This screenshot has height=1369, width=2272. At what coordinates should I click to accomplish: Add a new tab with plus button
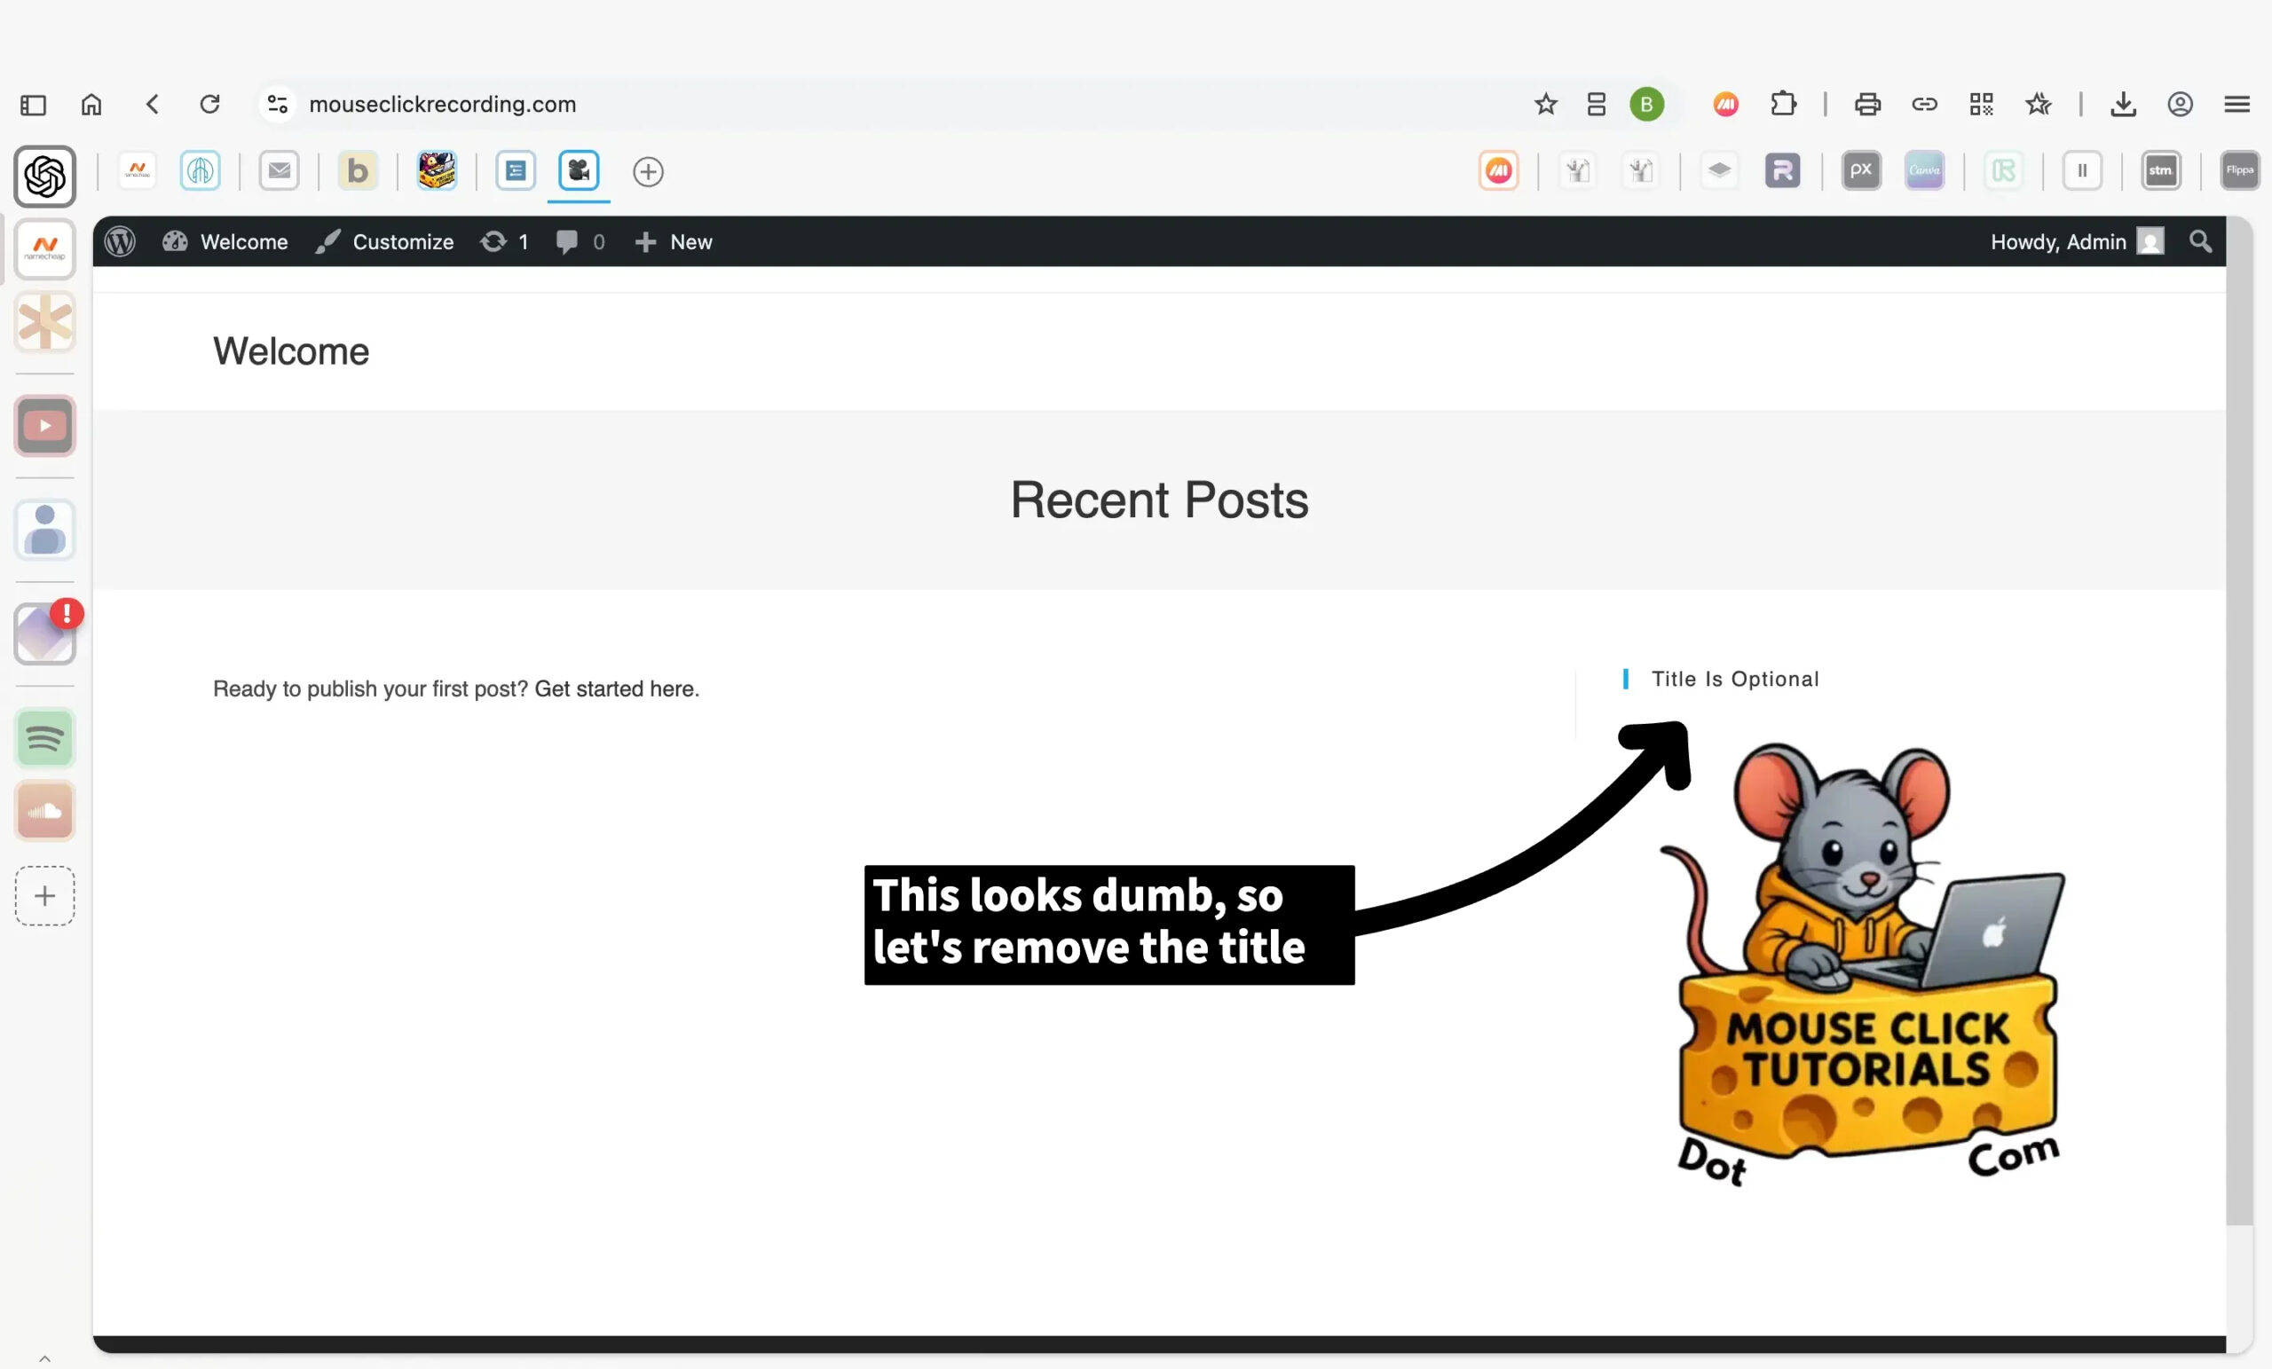(648, 171)
